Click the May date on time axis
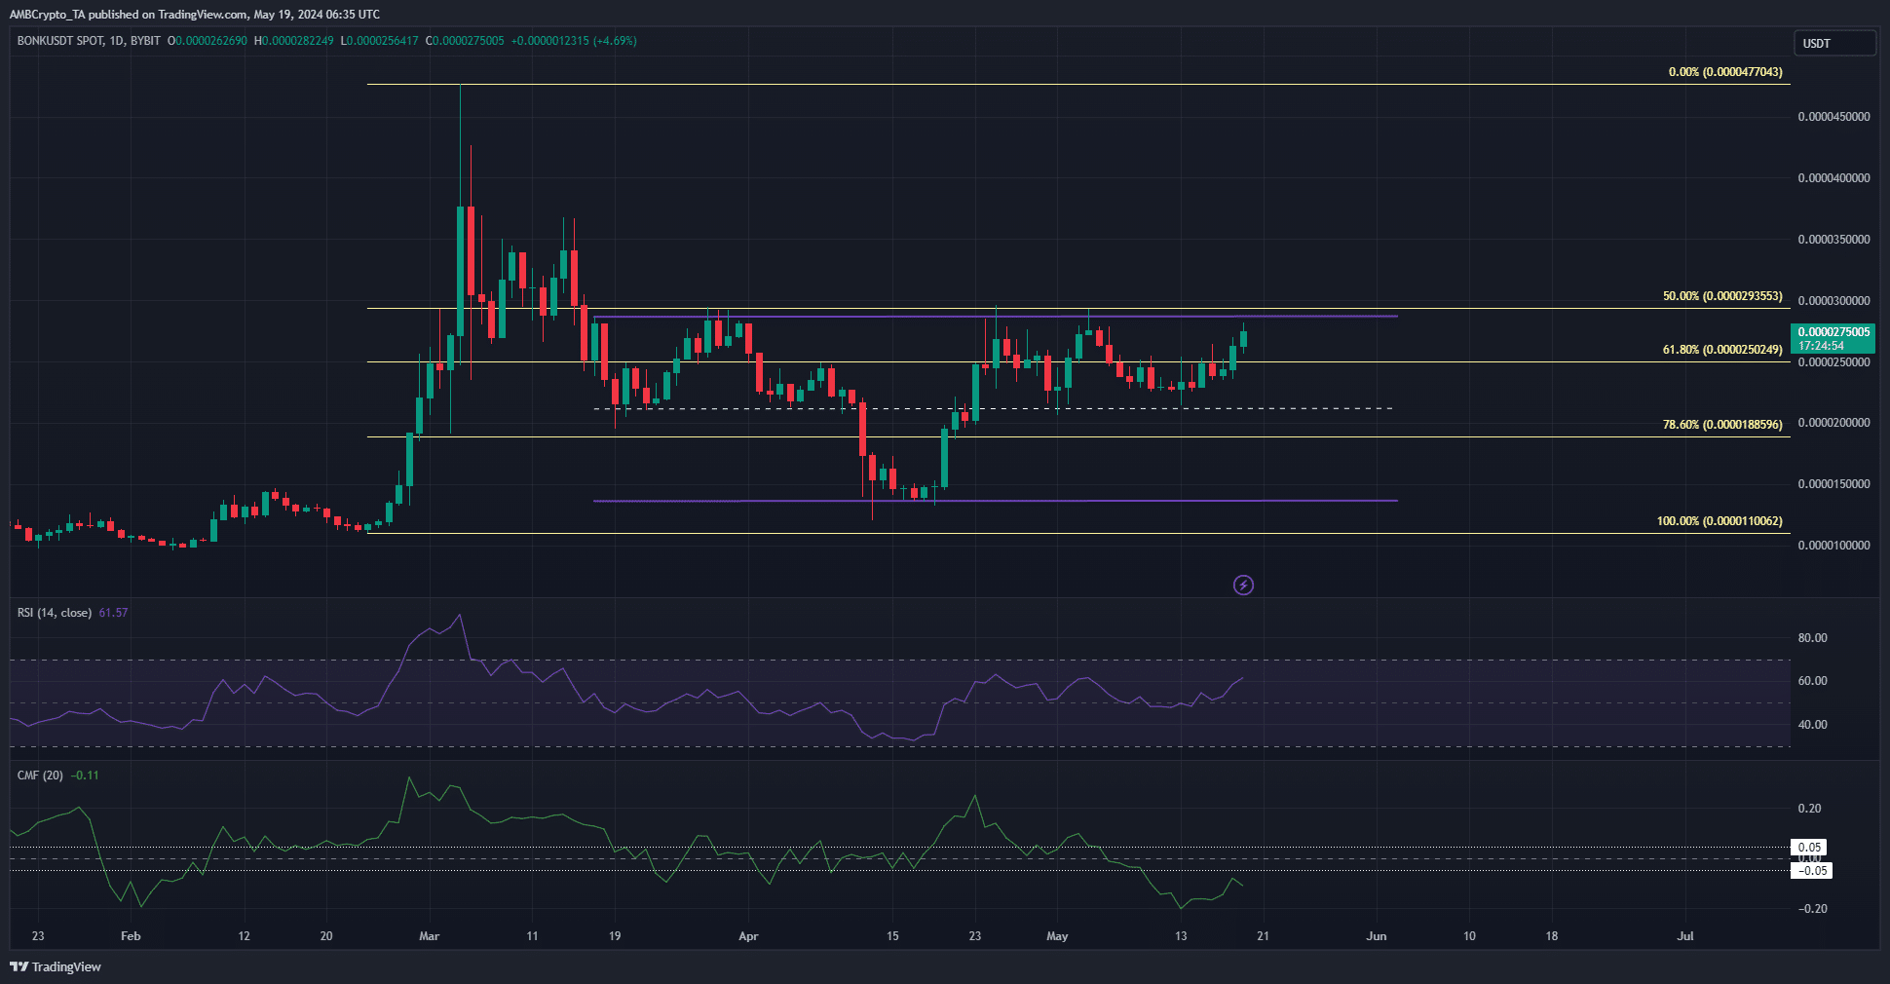This screenshot has height=984, width=1890. [x=1057, y=936]
